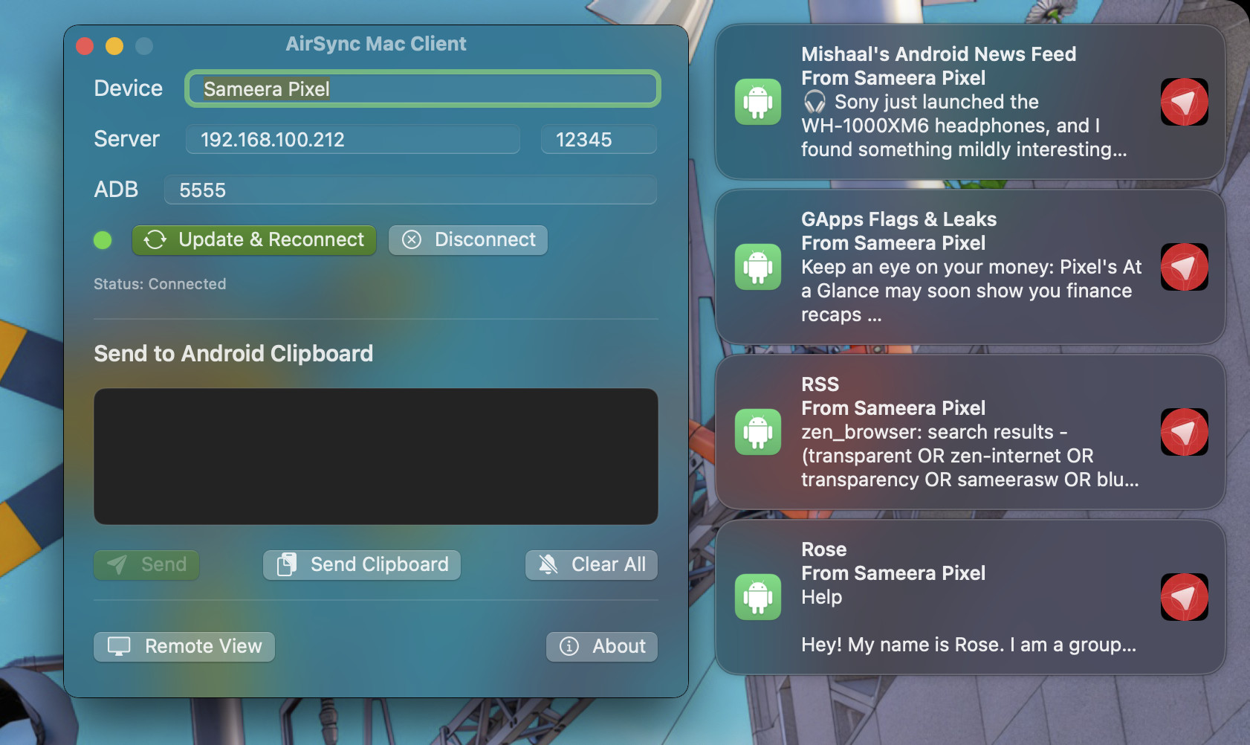Click the Server IP address field

pyautogui.click(x=352, y=139)
